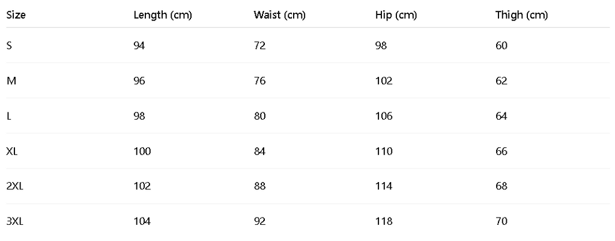
Task: Click the thigh value 60 for size S
Action: pyautogui.click(x=501, y=46)
